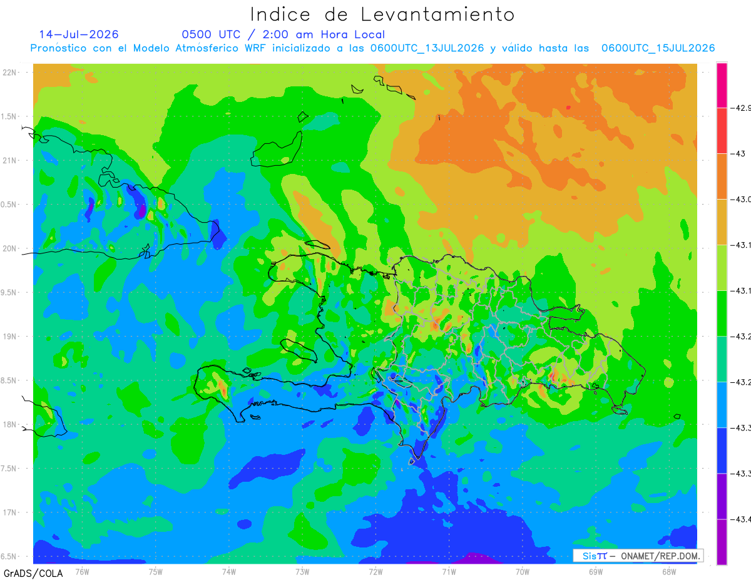
Task: Select the date label '14-Jul-2026'
Action: click(x=78, y=34)
